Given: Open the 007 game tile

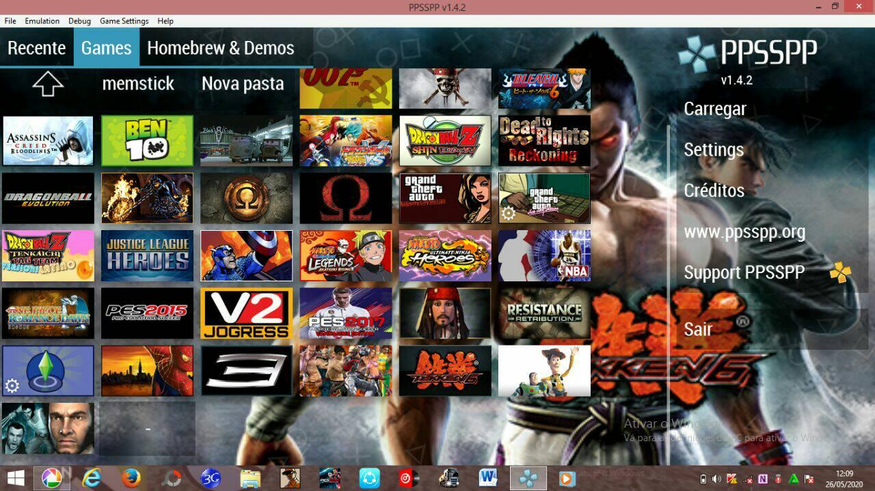Looking at the screenshot, I should click(346, 89).
